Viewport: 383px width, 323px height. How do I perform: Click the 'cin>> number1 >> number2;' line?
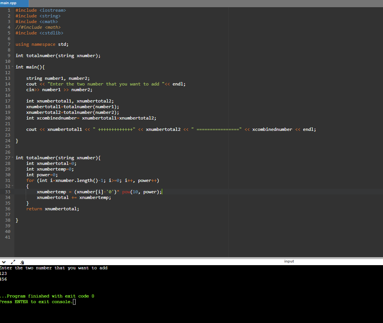[59, 90]
